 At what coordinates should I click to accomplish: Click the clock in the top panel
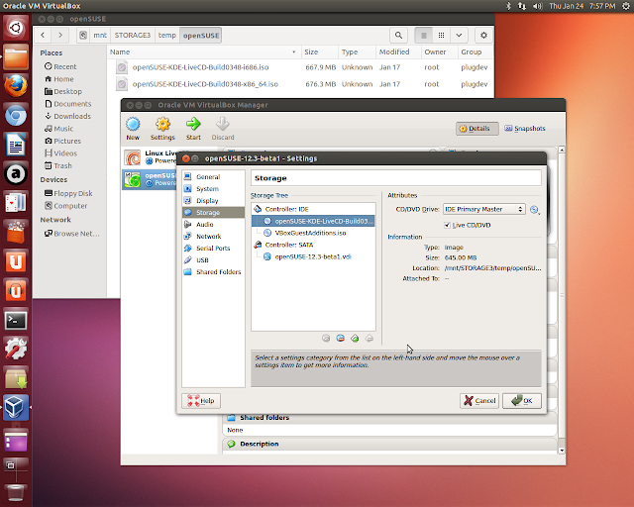581,6
